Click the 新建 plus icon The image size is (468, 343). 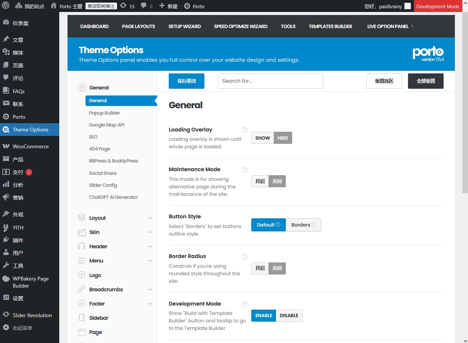(162, 6)
